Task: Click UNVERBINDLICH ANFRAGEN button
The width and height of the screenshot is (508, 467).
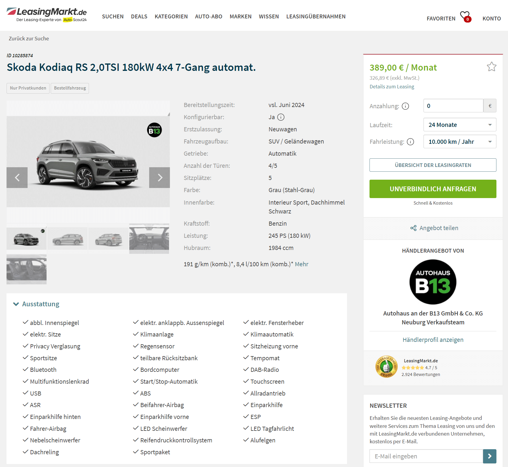Action: [433, 189]
